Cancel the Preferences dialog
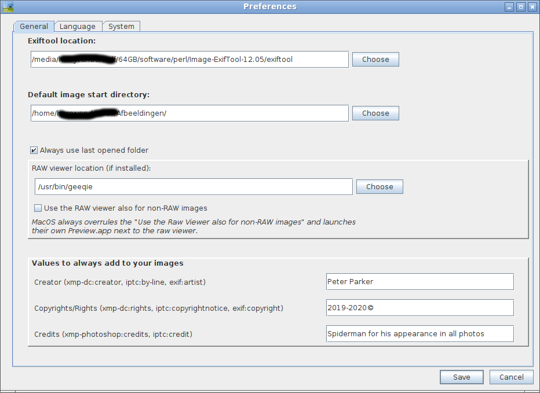The width and height of the screenshot is (540, 393). click(512, 377)
